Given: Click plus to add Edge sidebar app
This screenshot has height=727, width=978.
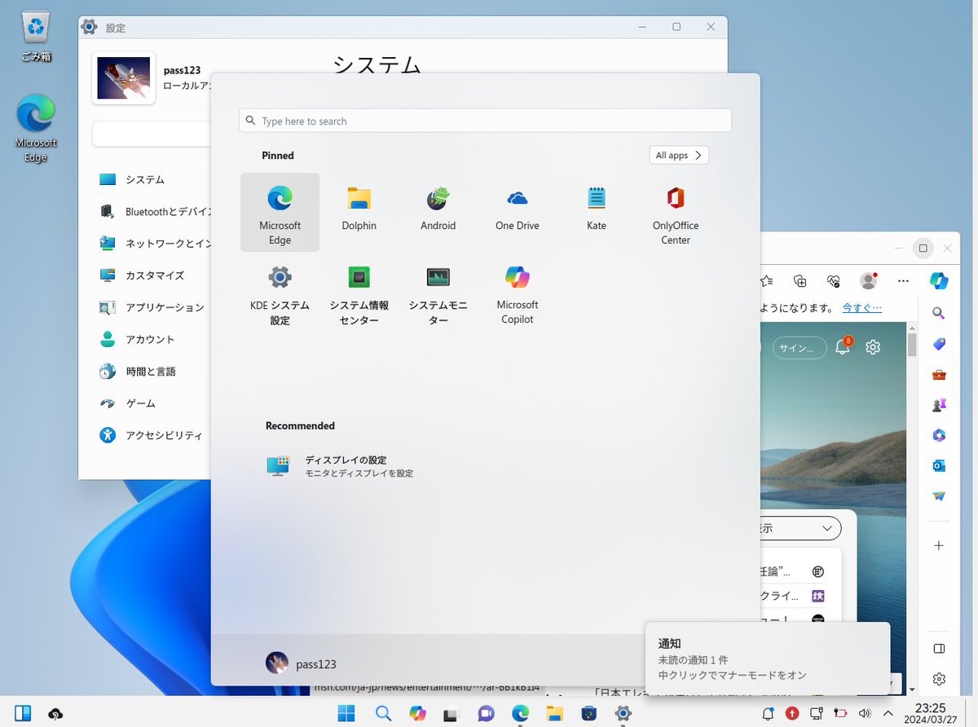Looking at the screenshot, I should pos(939,545).
